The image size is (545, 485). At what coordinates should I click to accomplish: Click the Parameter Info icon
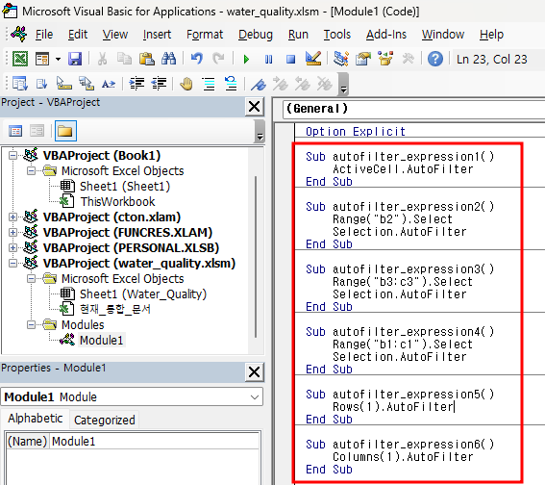[x=87, y=84]
